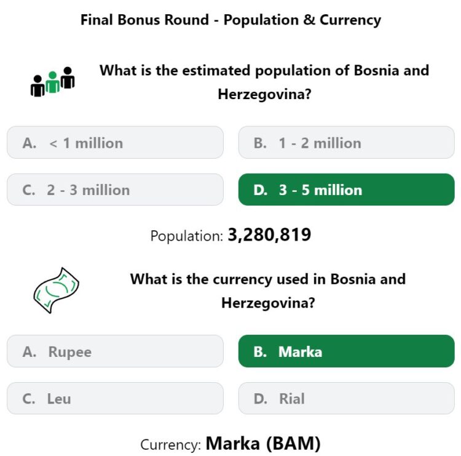Screen dimensions: 461x456
Task: Click the currency used question text
Action: pyautogui.click(x=268, y=291)
